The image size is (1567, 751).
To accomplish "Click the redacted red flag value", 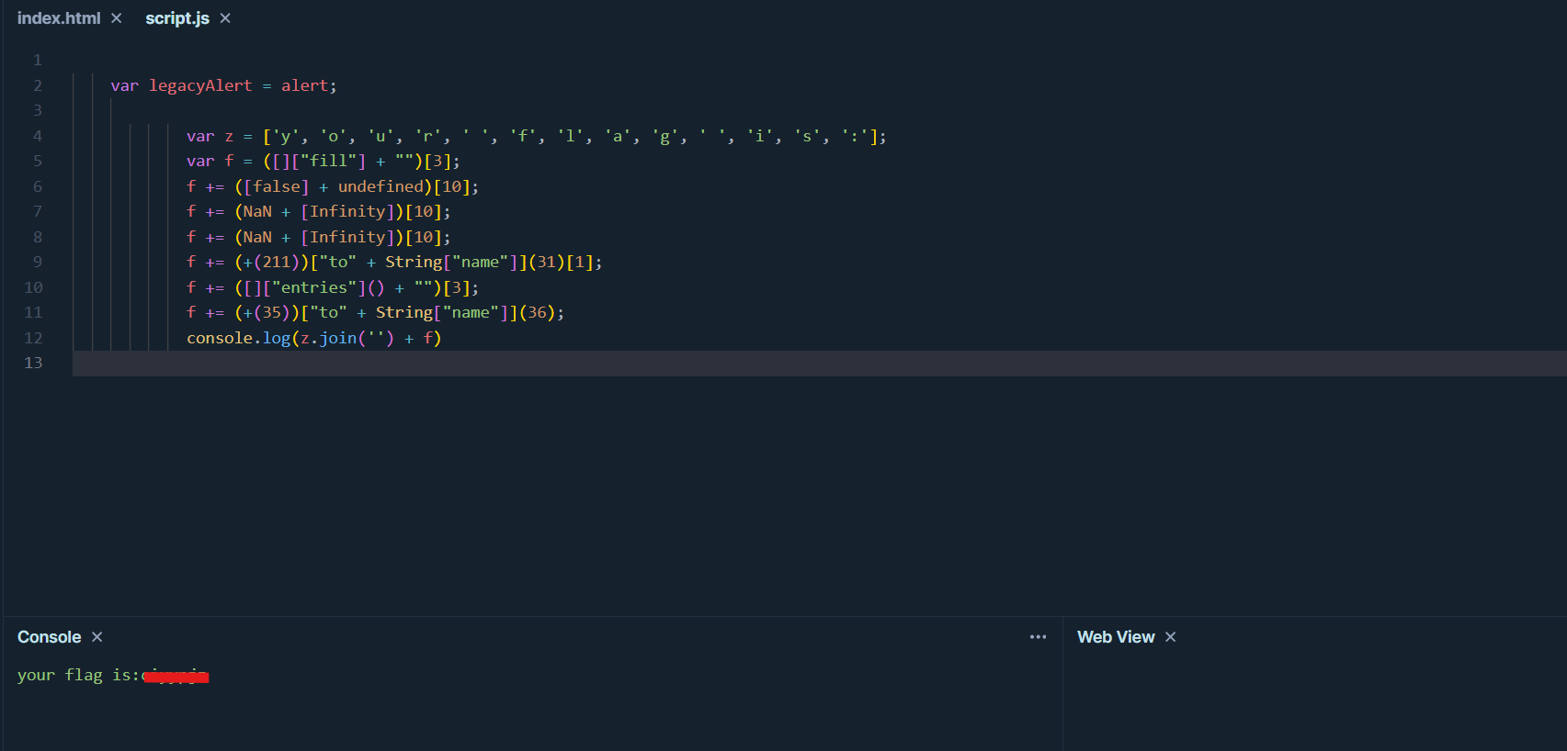I will coord(177,677).
